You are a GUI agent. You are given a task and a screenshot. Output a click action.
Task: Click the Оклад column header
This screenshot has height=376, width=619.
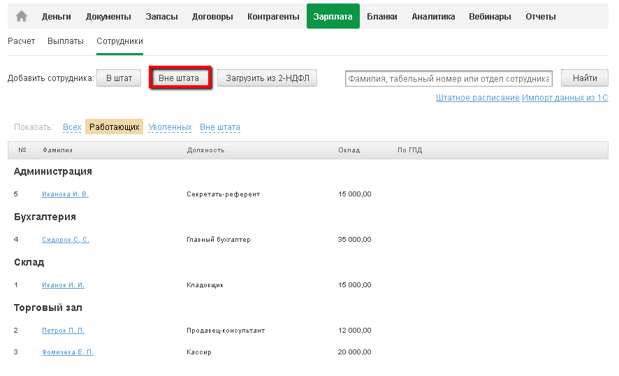click(x=349, y=150)
